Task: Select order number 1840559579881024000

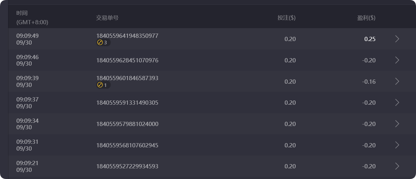Action: pos(127,124)
